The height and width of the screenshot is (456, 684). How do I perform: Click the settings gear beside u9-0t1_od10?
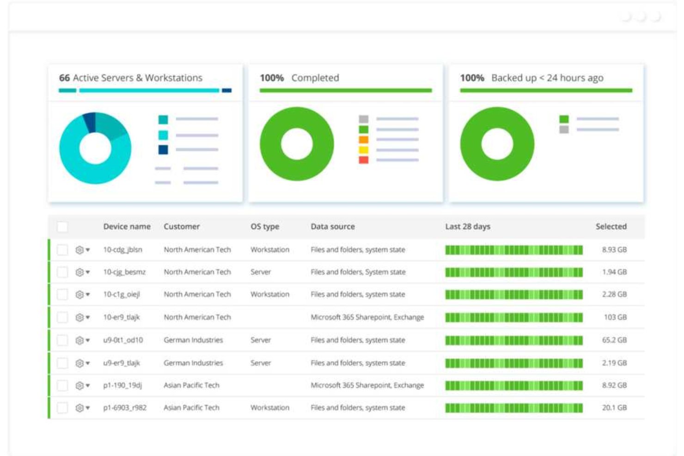79,340
